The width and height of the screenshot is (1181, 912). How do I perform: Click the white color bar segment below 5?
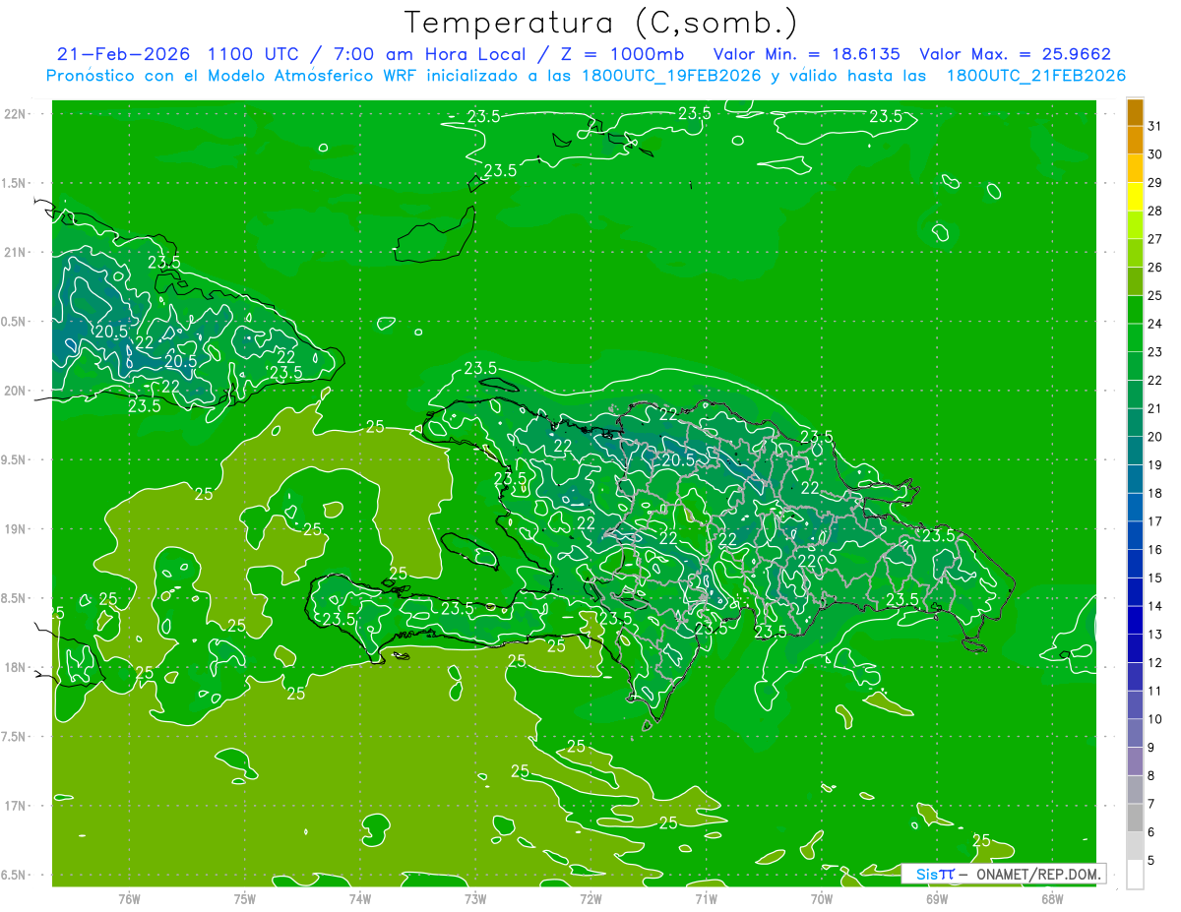point(1135,875)
